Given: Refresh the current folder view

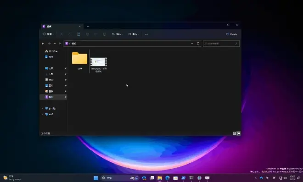Looking at the screenshot, I should coord(198,44).
